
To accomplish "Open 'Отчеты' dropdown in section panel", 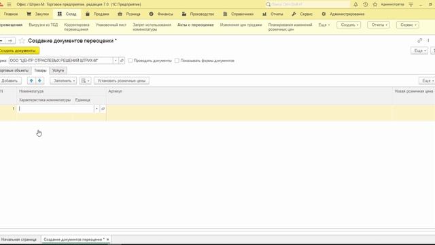I will pyautogui.click(x=379, y=24).
